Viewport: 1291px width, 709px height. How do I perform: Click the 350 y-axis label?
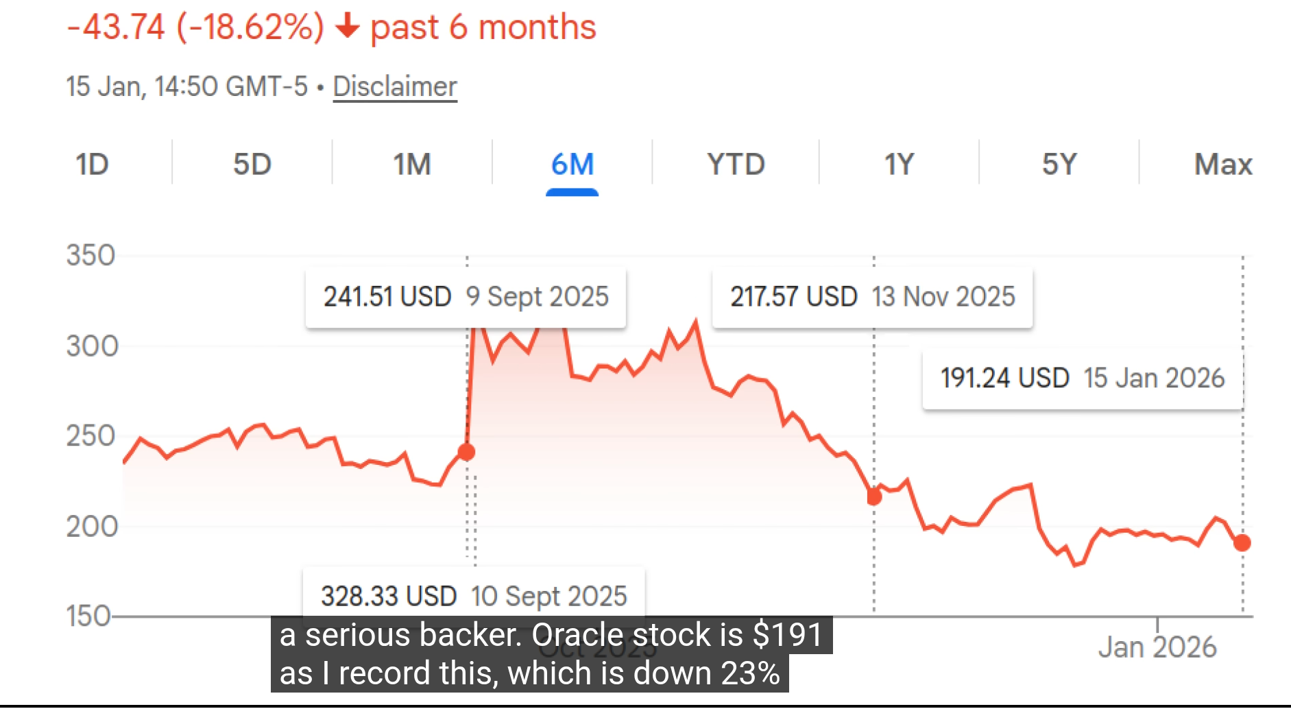tap(91, 256)
